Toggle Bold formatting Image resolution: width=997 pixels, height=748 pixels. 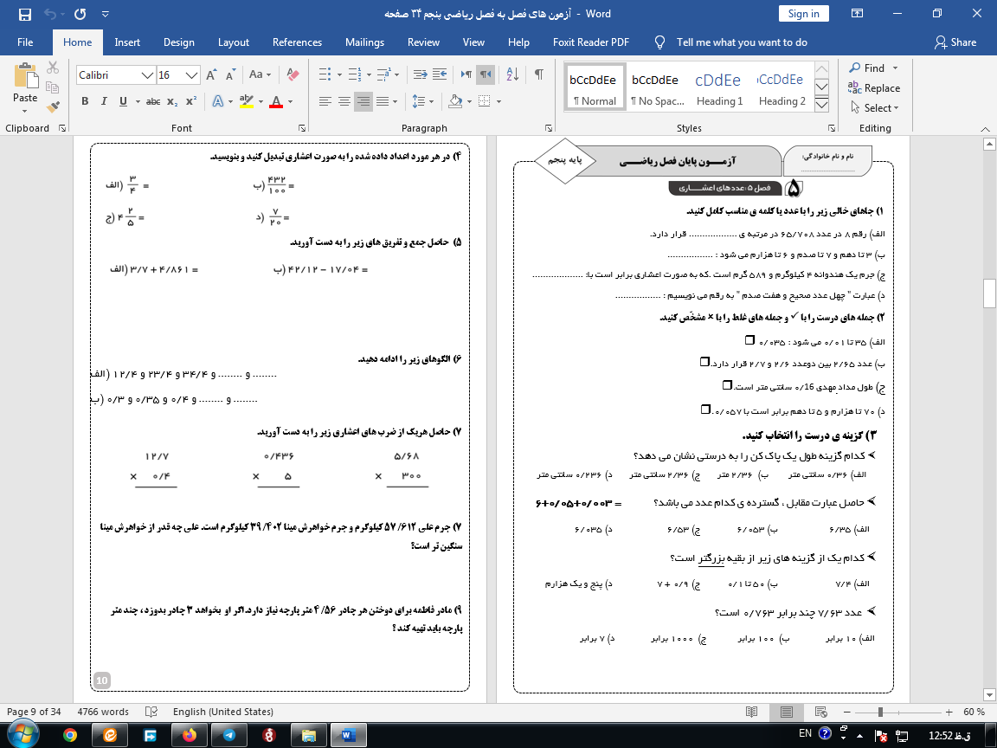pos(85,102)
